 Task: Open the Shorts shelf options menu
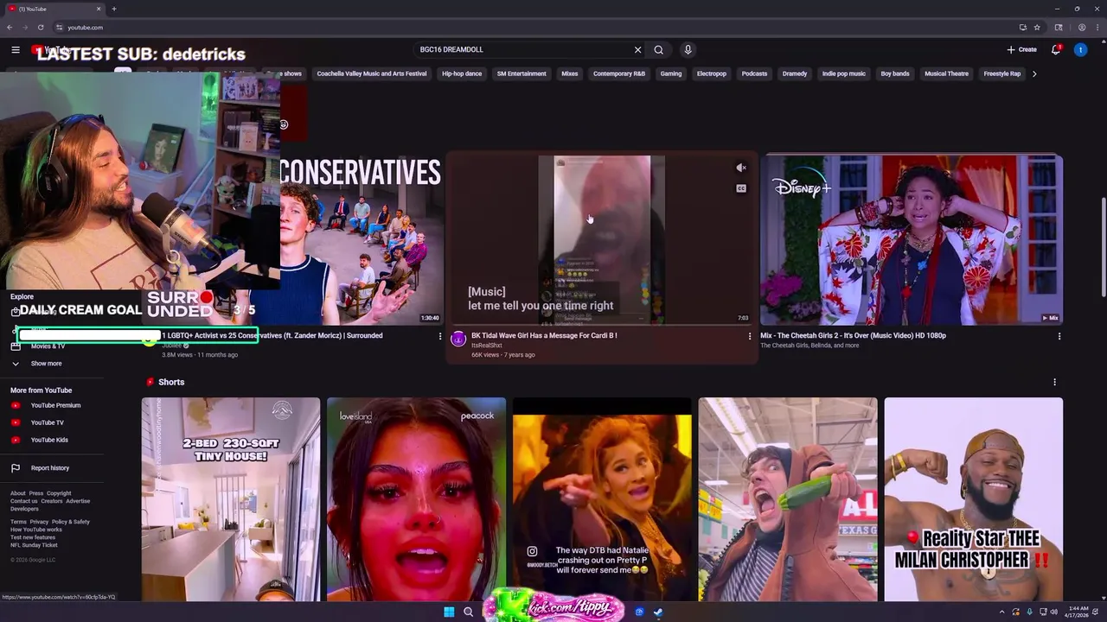(x=1054, y=382)
